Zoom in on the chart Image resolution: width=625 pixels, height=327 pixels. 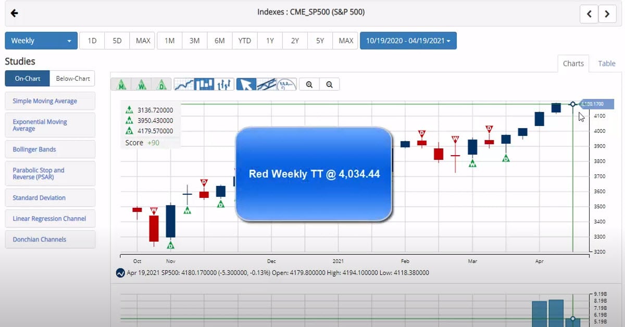tap(308, 84)
